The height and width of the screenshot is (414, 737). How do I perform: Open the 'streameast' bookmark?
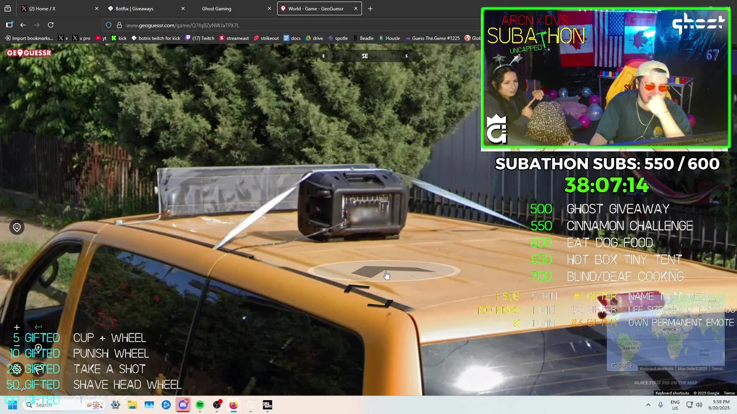pyautogui.click(x=234, y=38)
